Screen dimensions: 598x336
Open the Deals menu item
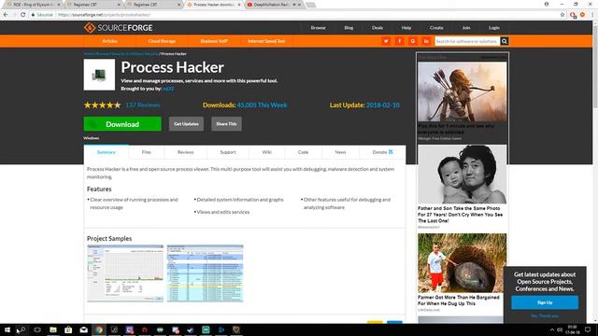pyautogui.click(x=377, y=28)
